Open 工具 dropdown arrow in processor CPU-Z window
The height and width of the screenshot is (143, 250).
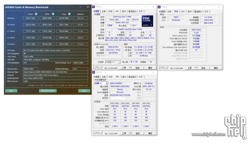click(x=130, y=68)
